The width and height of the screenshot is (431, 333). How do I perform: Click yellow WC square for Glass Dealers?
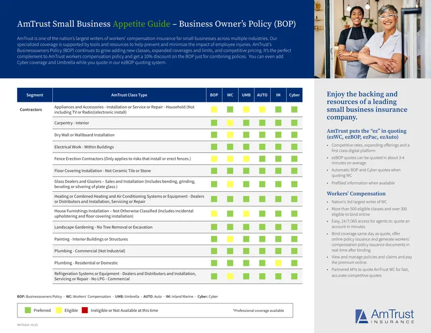tap(230, 184)
